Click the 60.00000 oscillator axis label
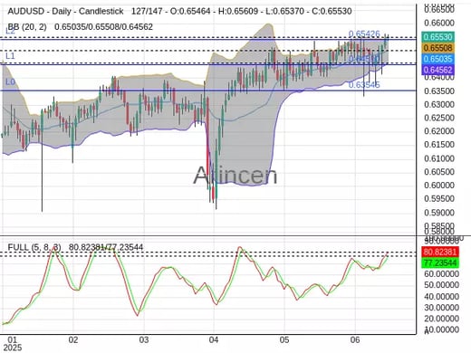The height and width of the screenshot is (353, 471). point(441,273)
